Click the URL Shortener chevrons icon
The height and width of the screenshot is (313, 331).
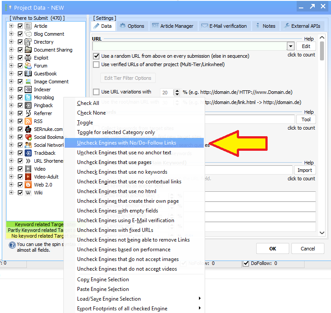tap(28, 161)
